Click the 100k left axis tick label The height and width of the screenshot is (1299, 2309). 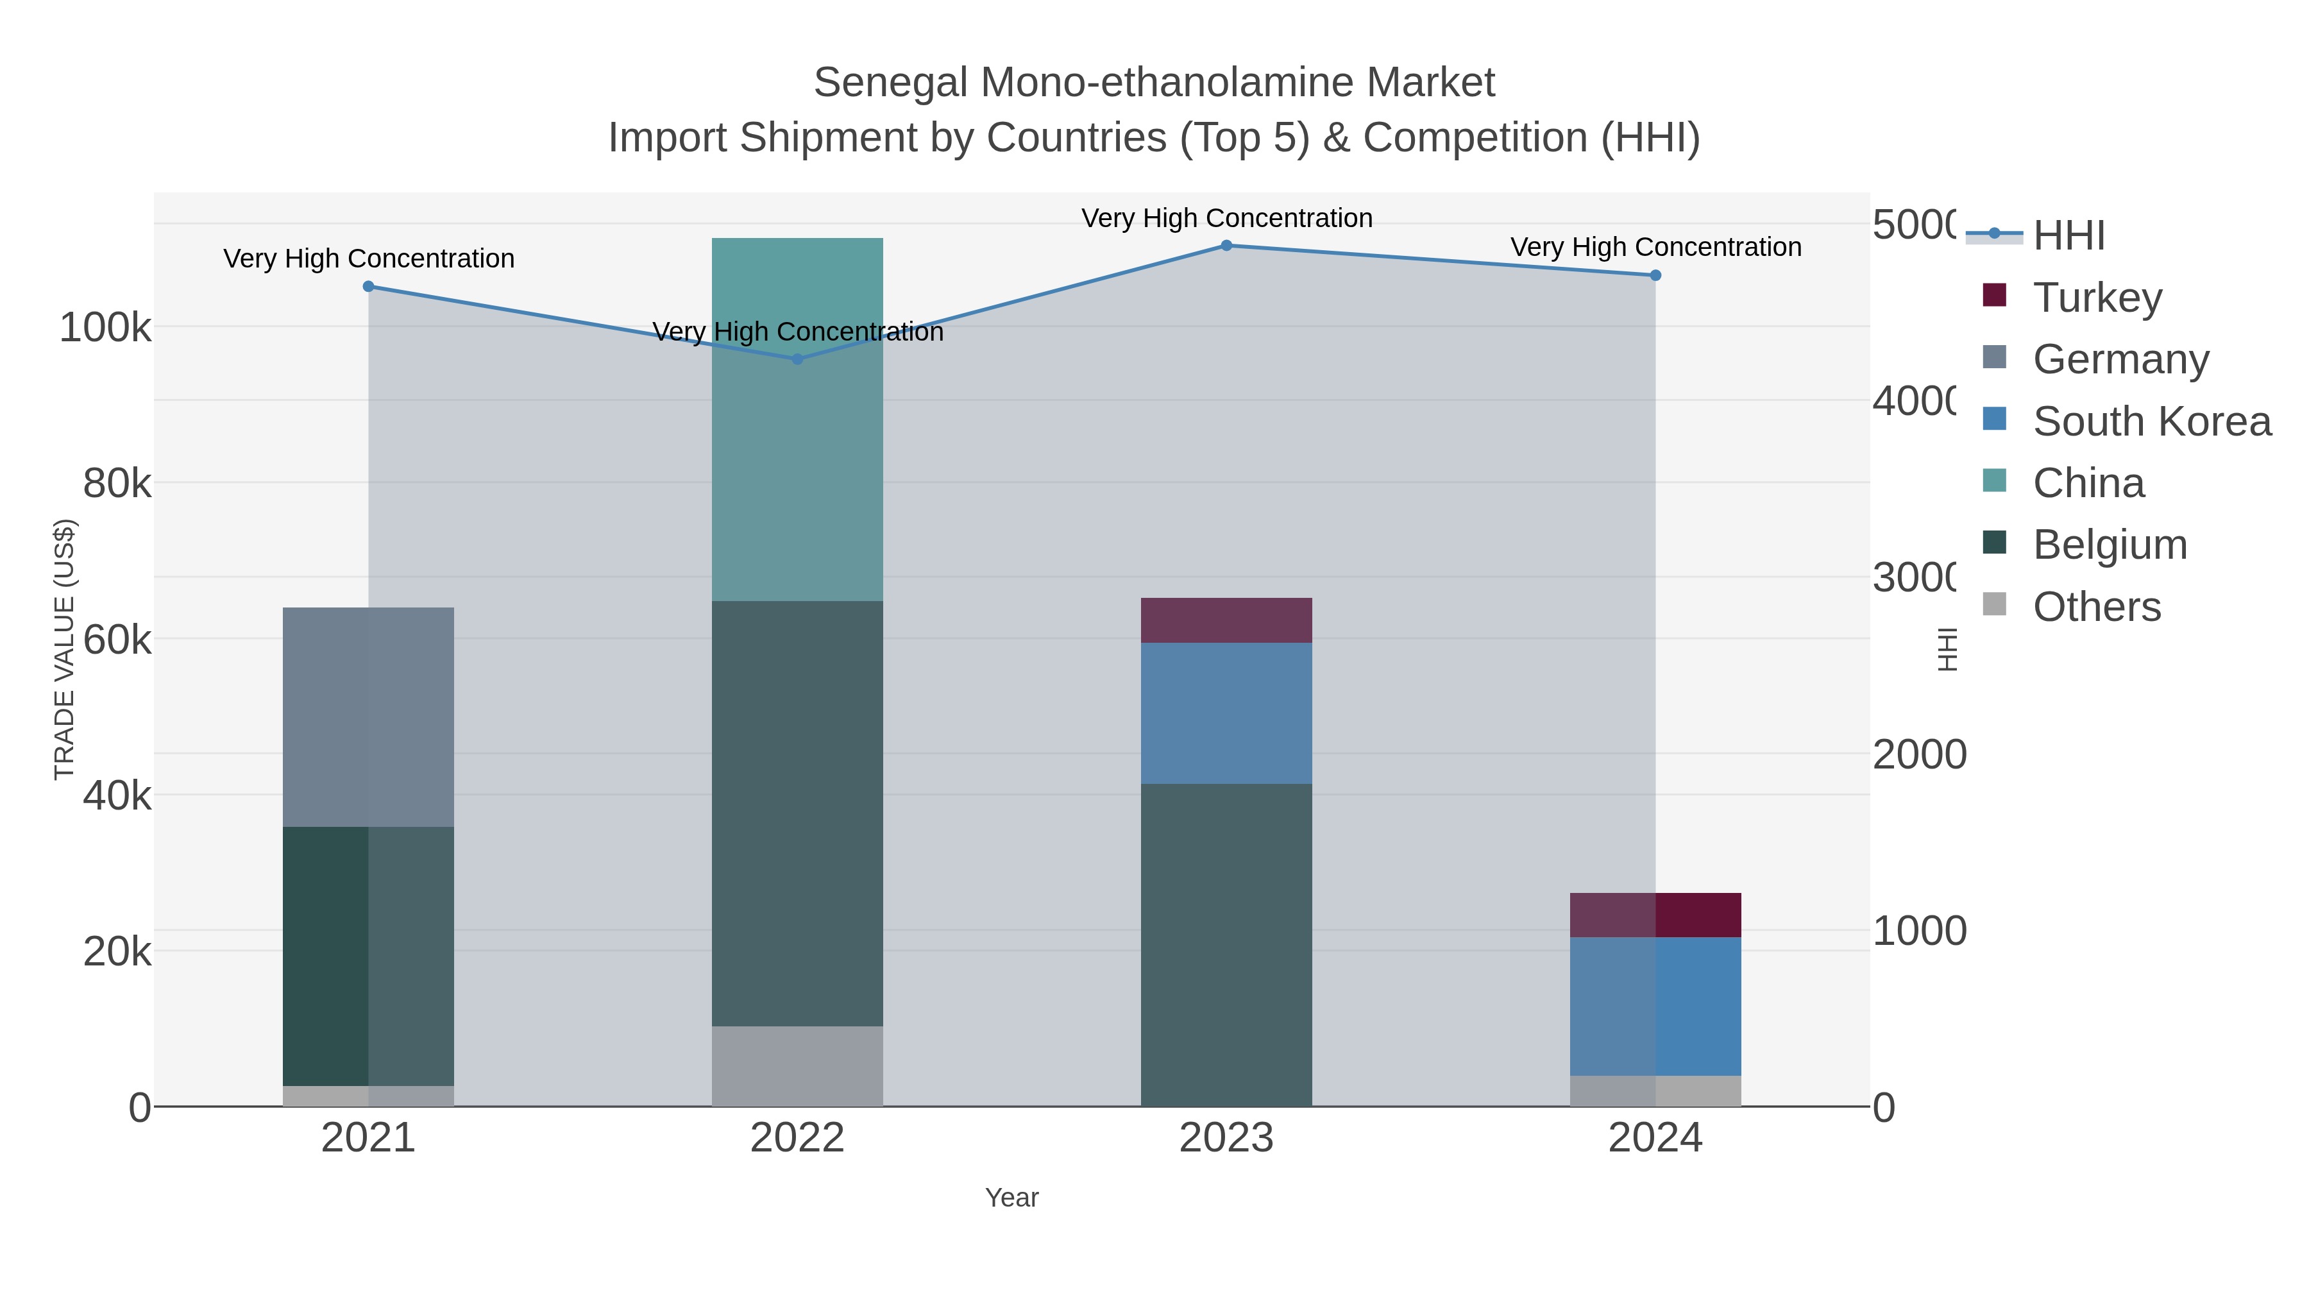(x=105, y=328)
